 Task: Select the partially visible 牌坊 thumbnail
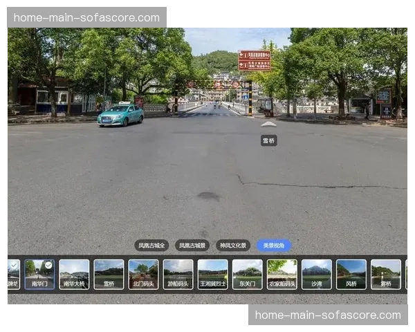[12, 274]
